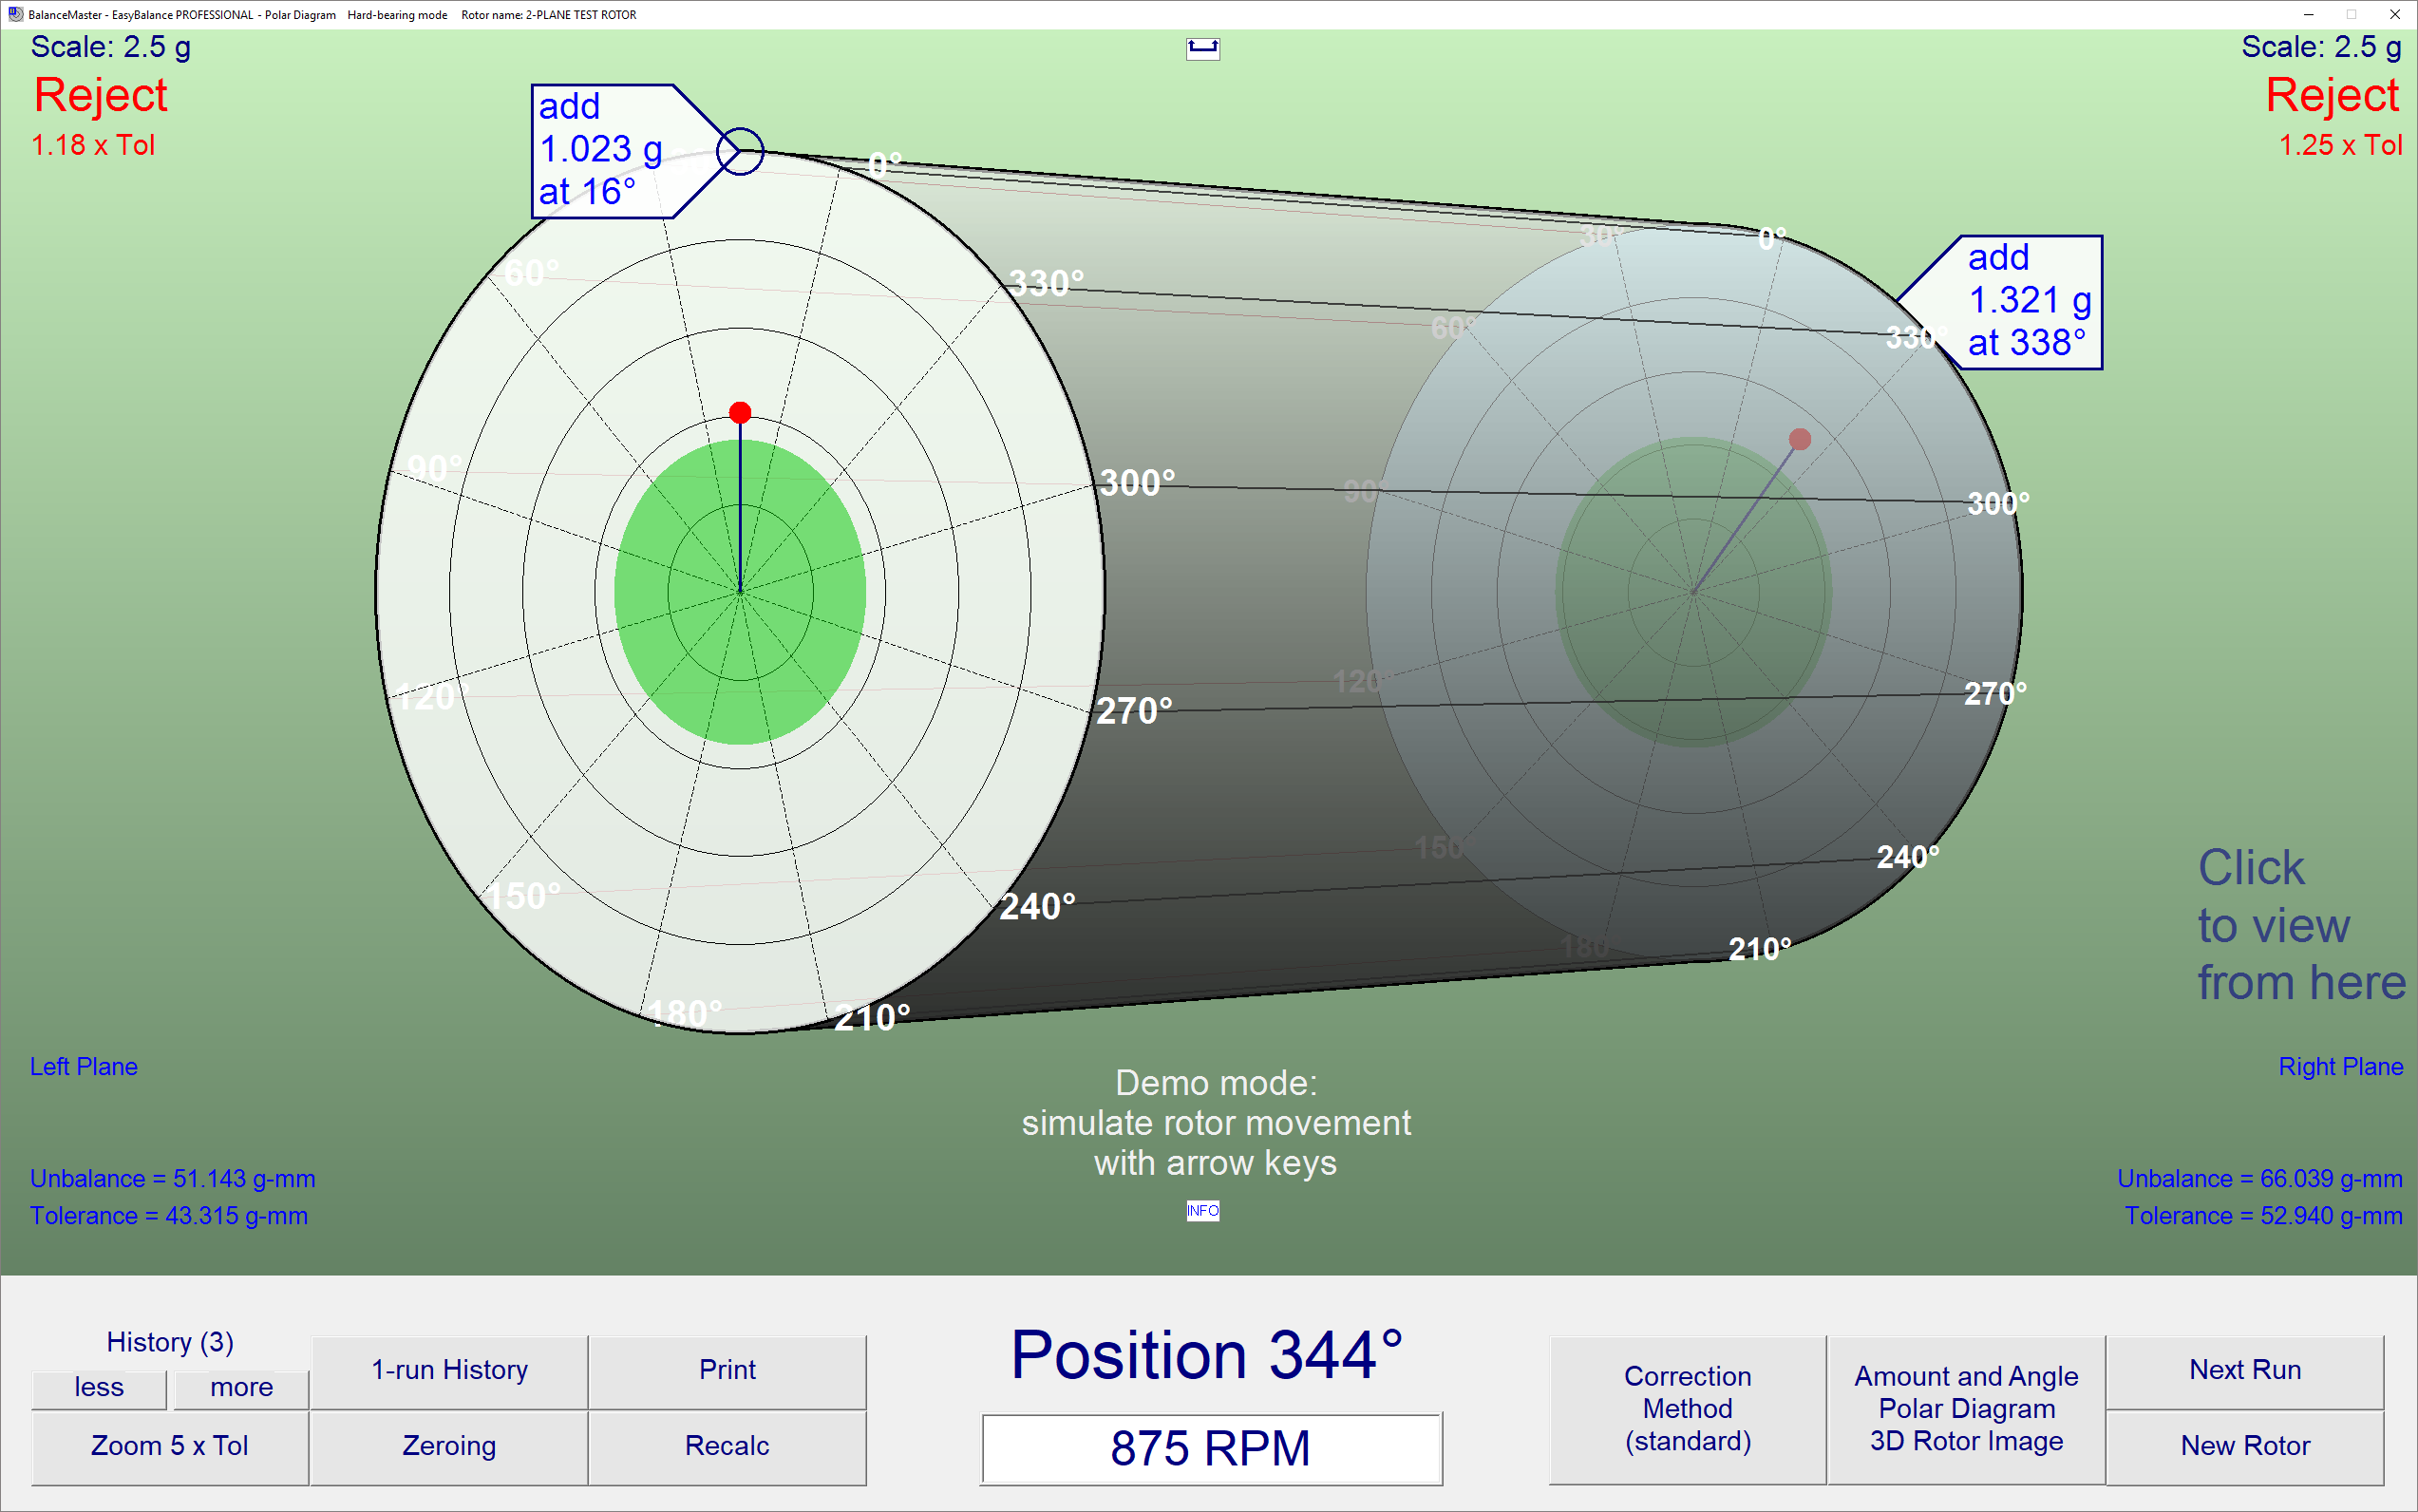The image size is (2418, 1512).
Task: Click the rotor shape icon at top center
Action: click(1202, 48)
